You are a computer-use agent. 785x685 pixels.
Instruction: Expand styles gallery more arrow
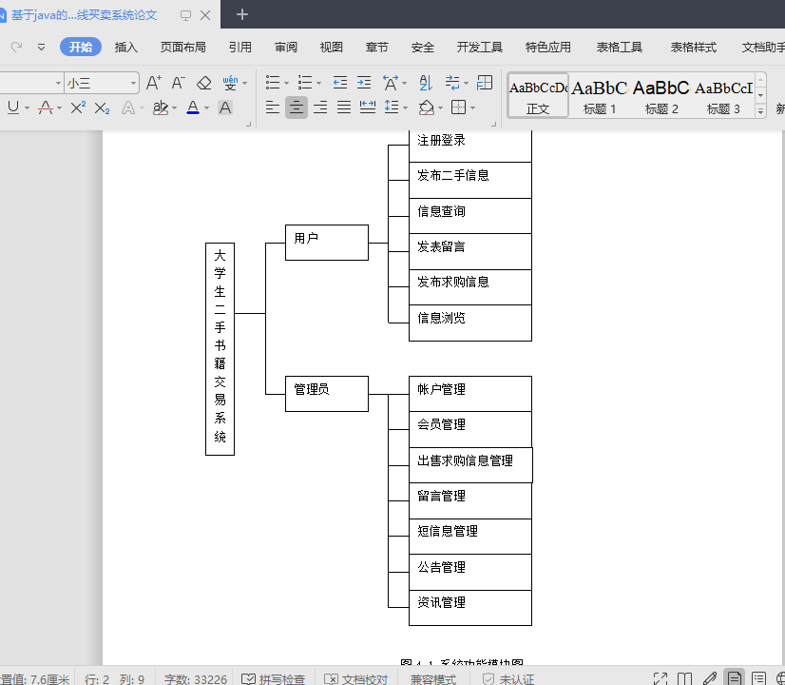point(760,110)
